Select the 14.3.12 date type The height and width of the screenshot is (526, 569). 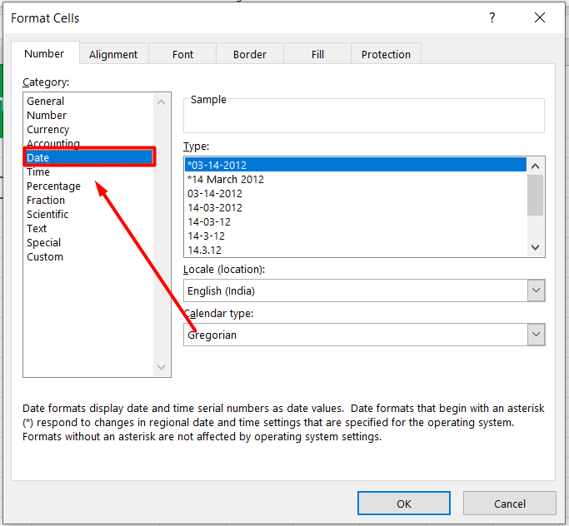[x=356, y=250]
